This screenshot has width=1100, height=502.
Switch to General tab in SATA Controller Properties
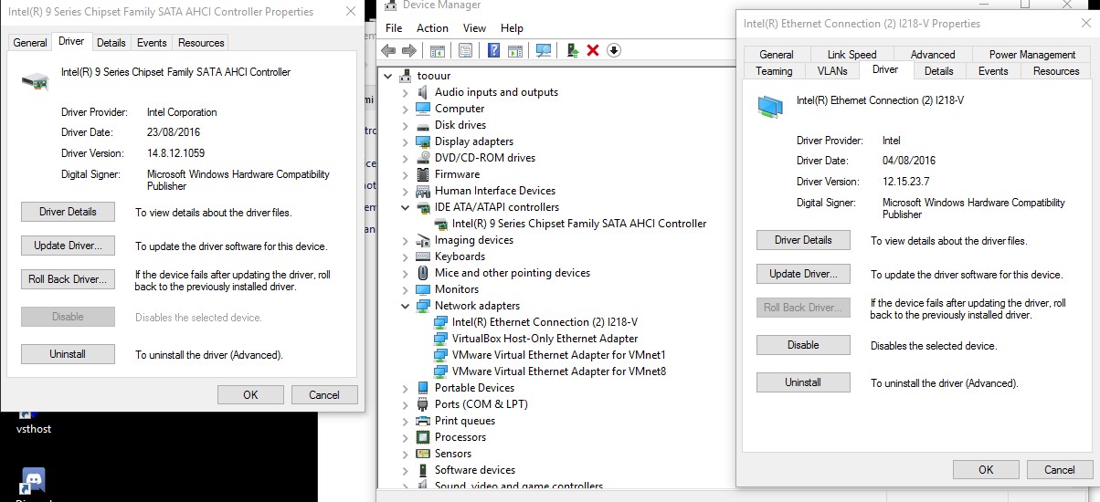pyautogui.click(x=30, y=42)
